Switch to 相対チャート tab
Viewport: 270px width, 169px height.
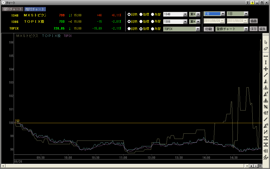click(35, 9)
